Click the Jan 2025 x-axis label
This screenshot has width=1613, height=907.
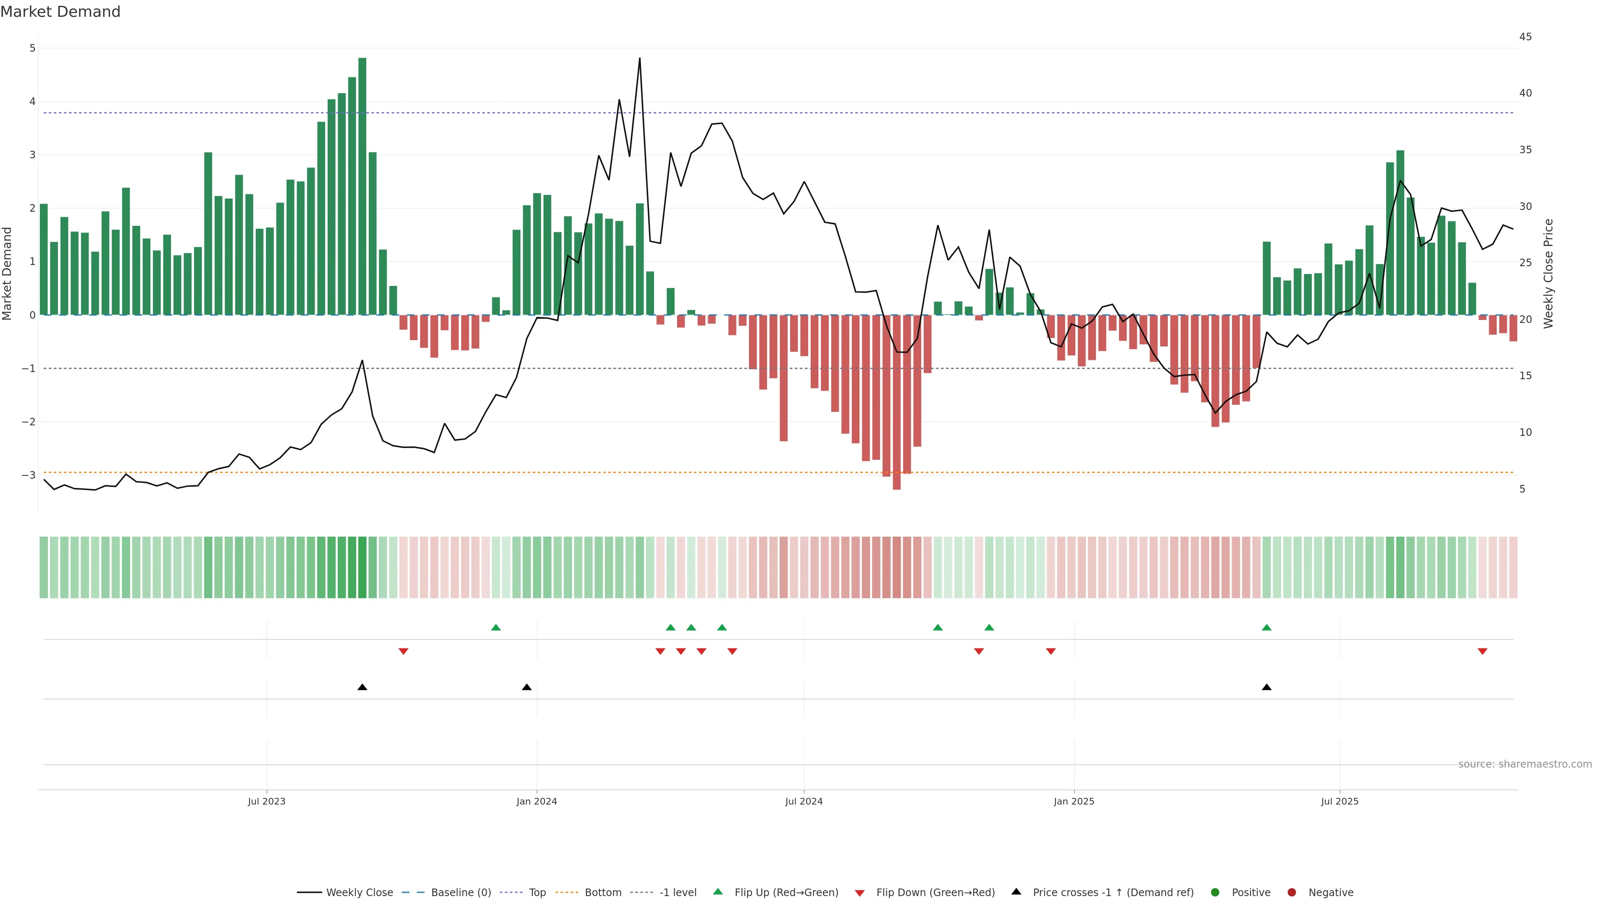(1074, 801)
